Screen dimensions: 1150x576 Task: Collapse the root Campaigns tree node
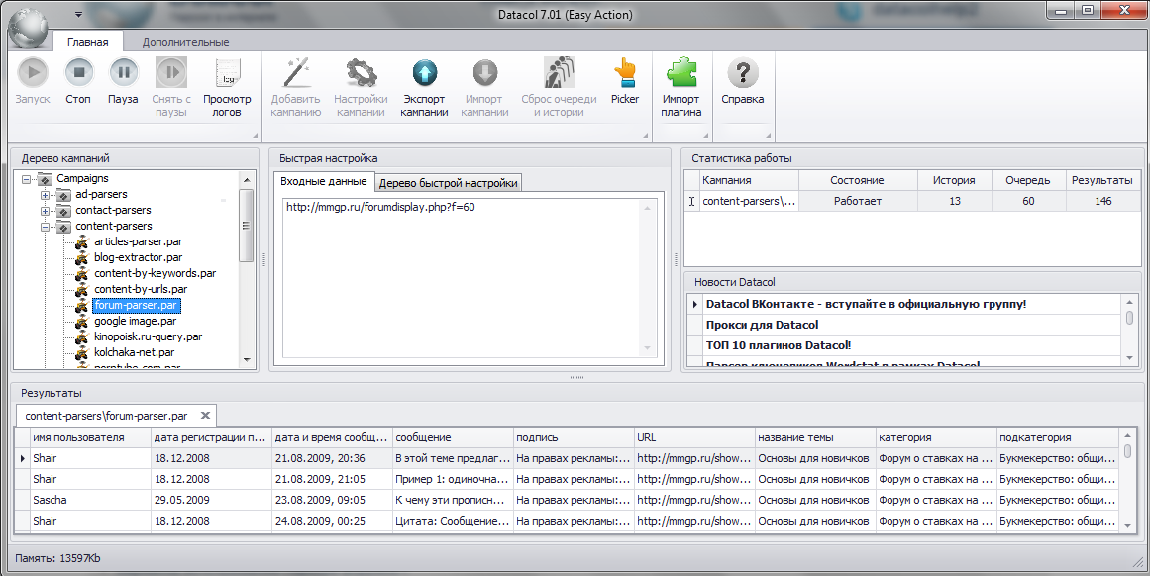tap(27, 179)
